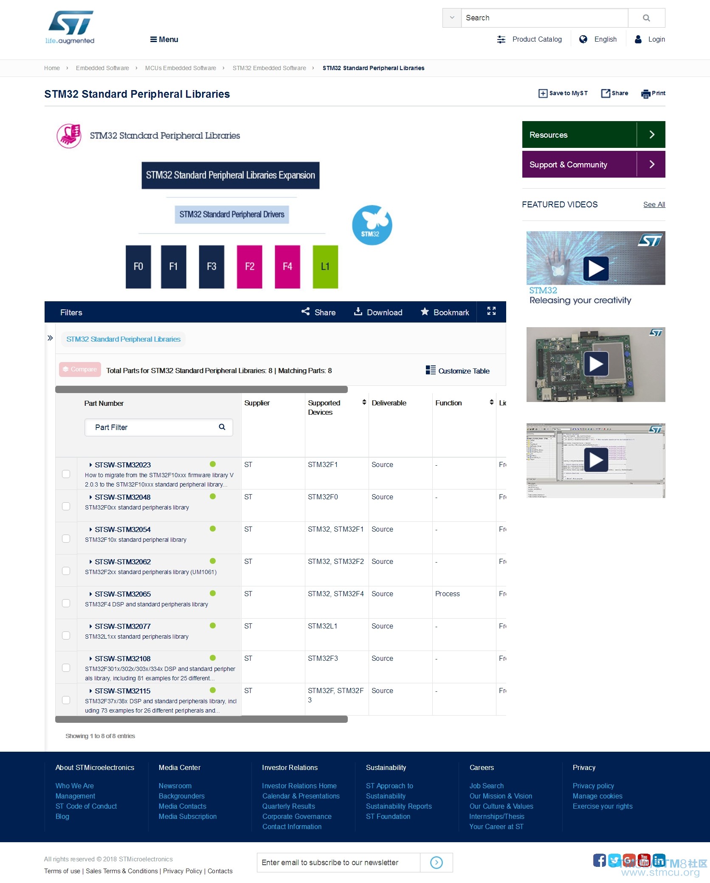Open the main Menu
The height and width of the screenshot is (883, 710).
[x=164, y=40]
